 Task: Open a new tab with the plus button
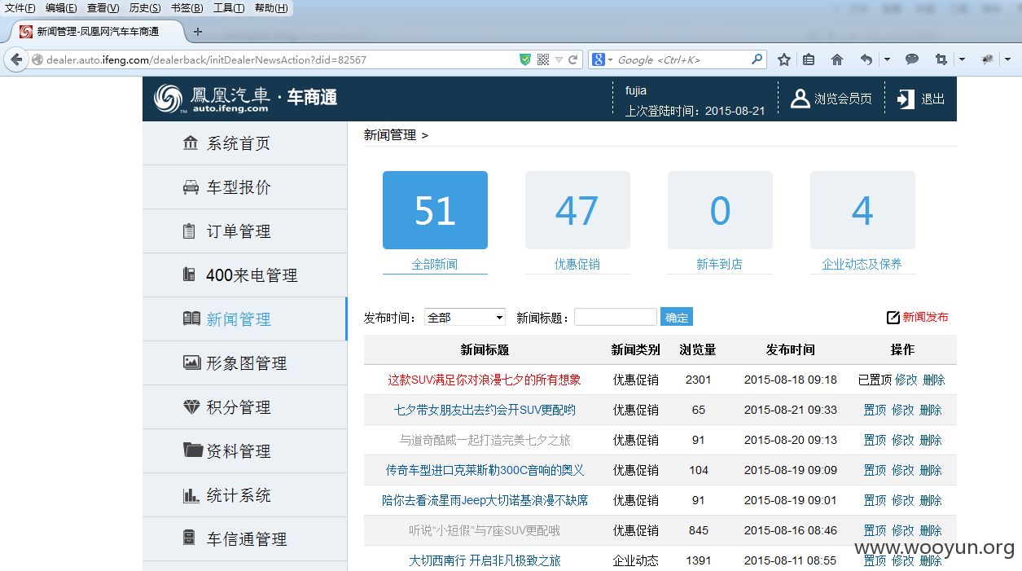pos(197,32)
